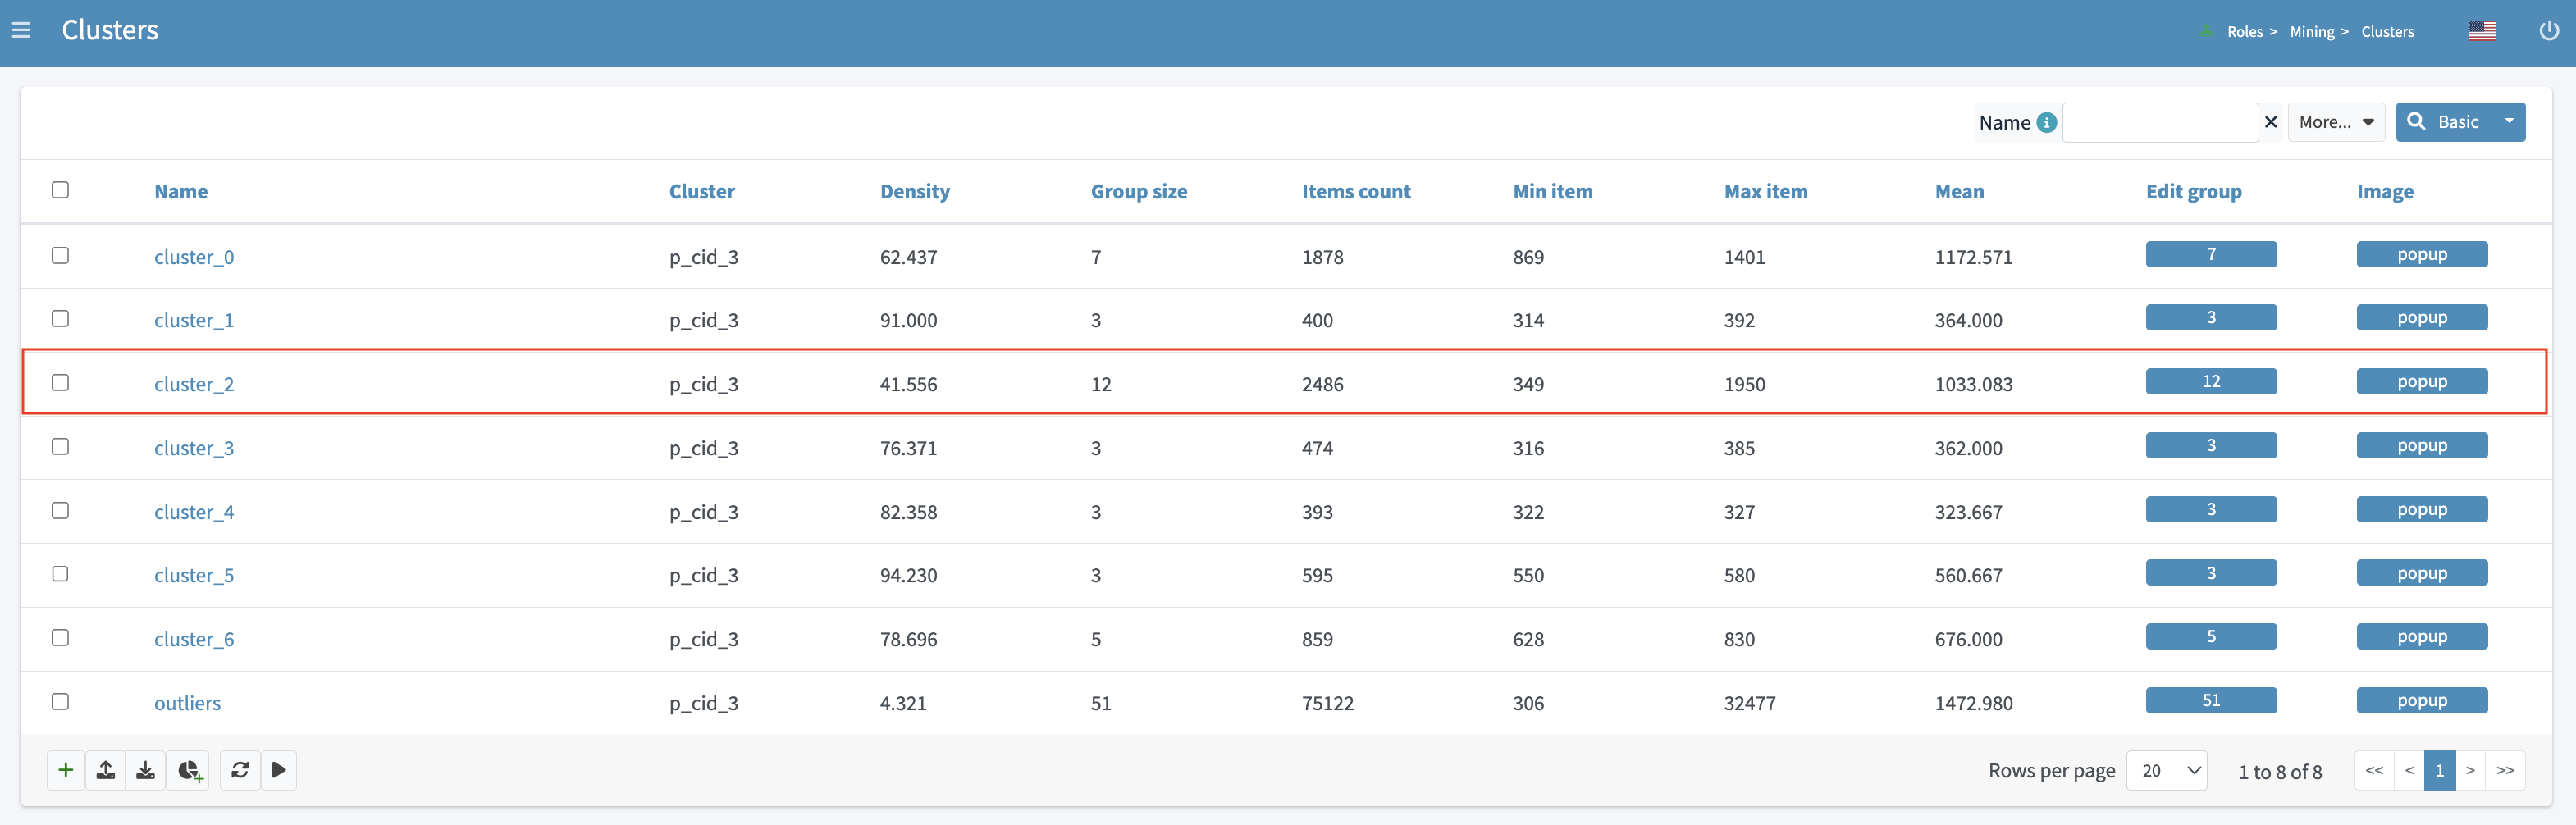Open the cluster_5 link
This screenshot has height=825, width=2576.
(x=194, y=575)
